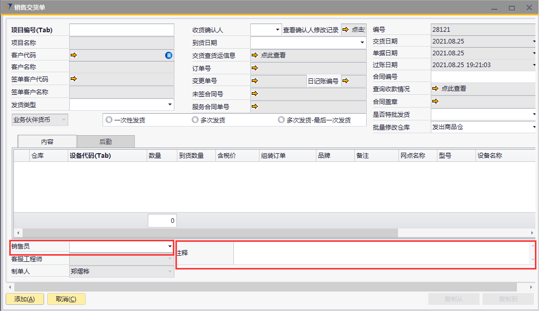Select the 一次性发货 radio option
The width and height of the screenshot is (539, 311).
[x=109, y=120]
